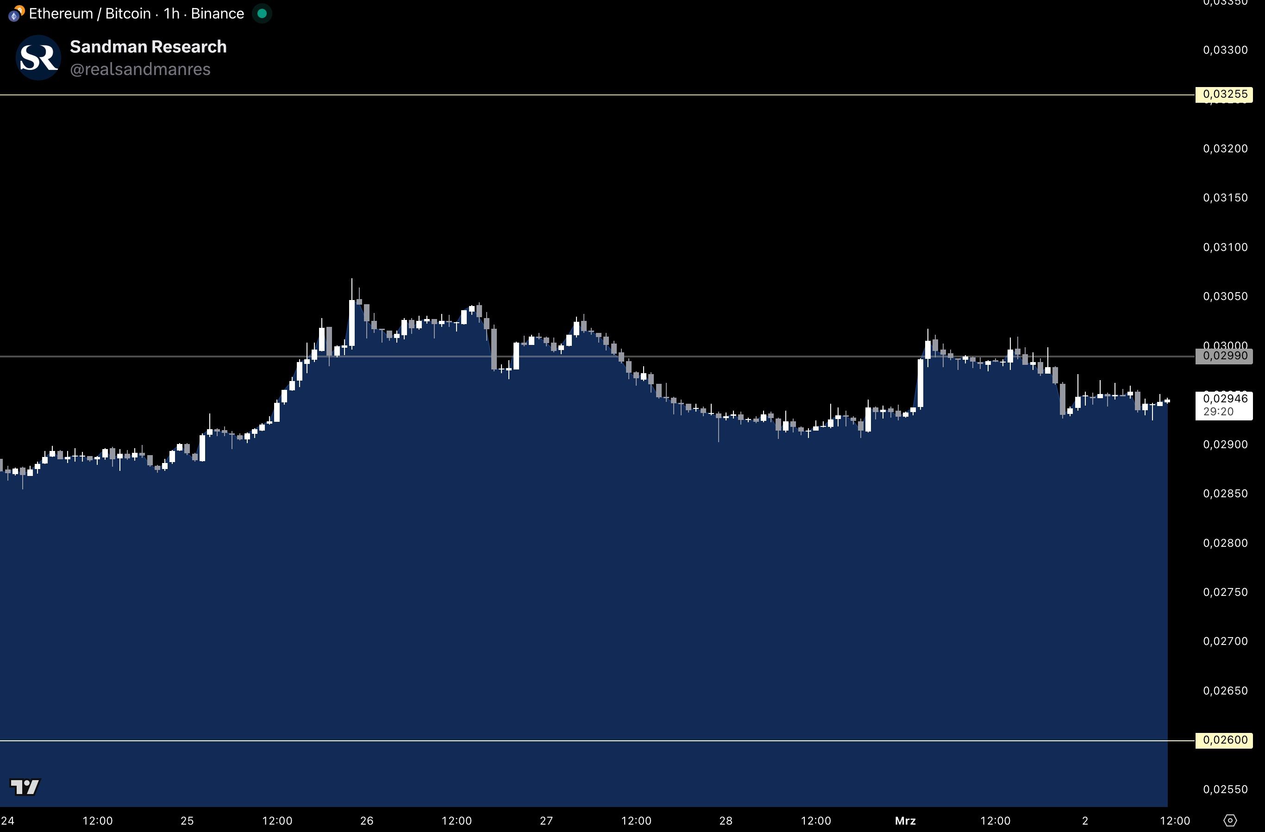Click the 26 date marker on time axis
Image resolution: width=1265 pixels, height=832 pixels.
pyautogui.click(x=367, y=820)
